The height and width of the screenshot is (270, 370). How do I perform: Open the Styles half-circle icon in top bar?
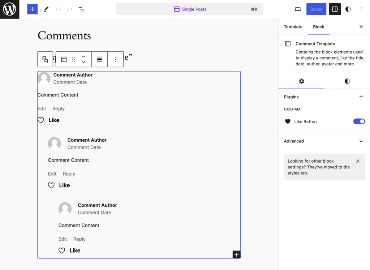348,9
